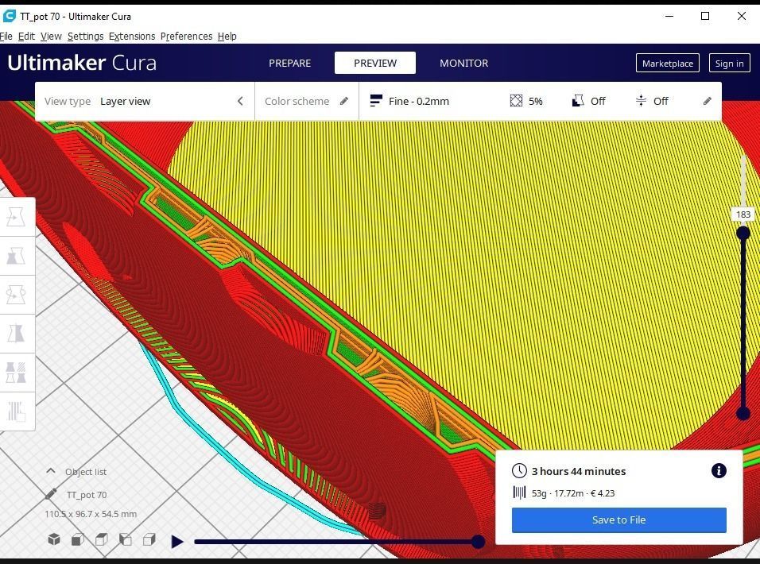Switch to the PREVIEW stage
The image size is (760, 564).
pos(375,63)
